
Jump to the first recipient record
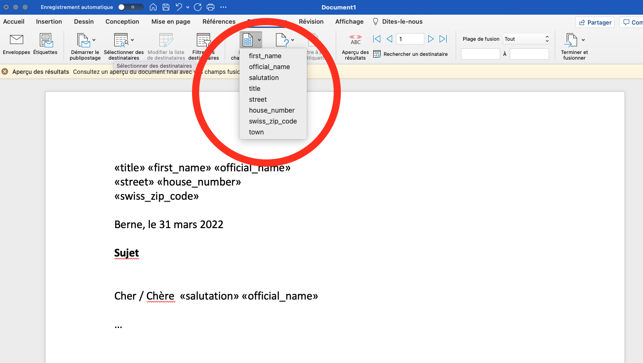(x=377, y=39)
